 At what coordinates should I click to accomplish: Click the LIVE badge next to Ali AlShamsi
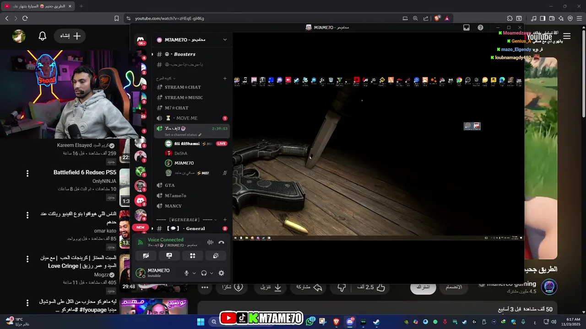(x=221, y=143)
